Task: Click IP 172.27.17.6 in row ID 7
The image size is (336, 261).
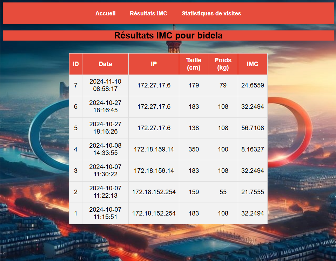Action: pyautogui.click(x=154, y=85)
